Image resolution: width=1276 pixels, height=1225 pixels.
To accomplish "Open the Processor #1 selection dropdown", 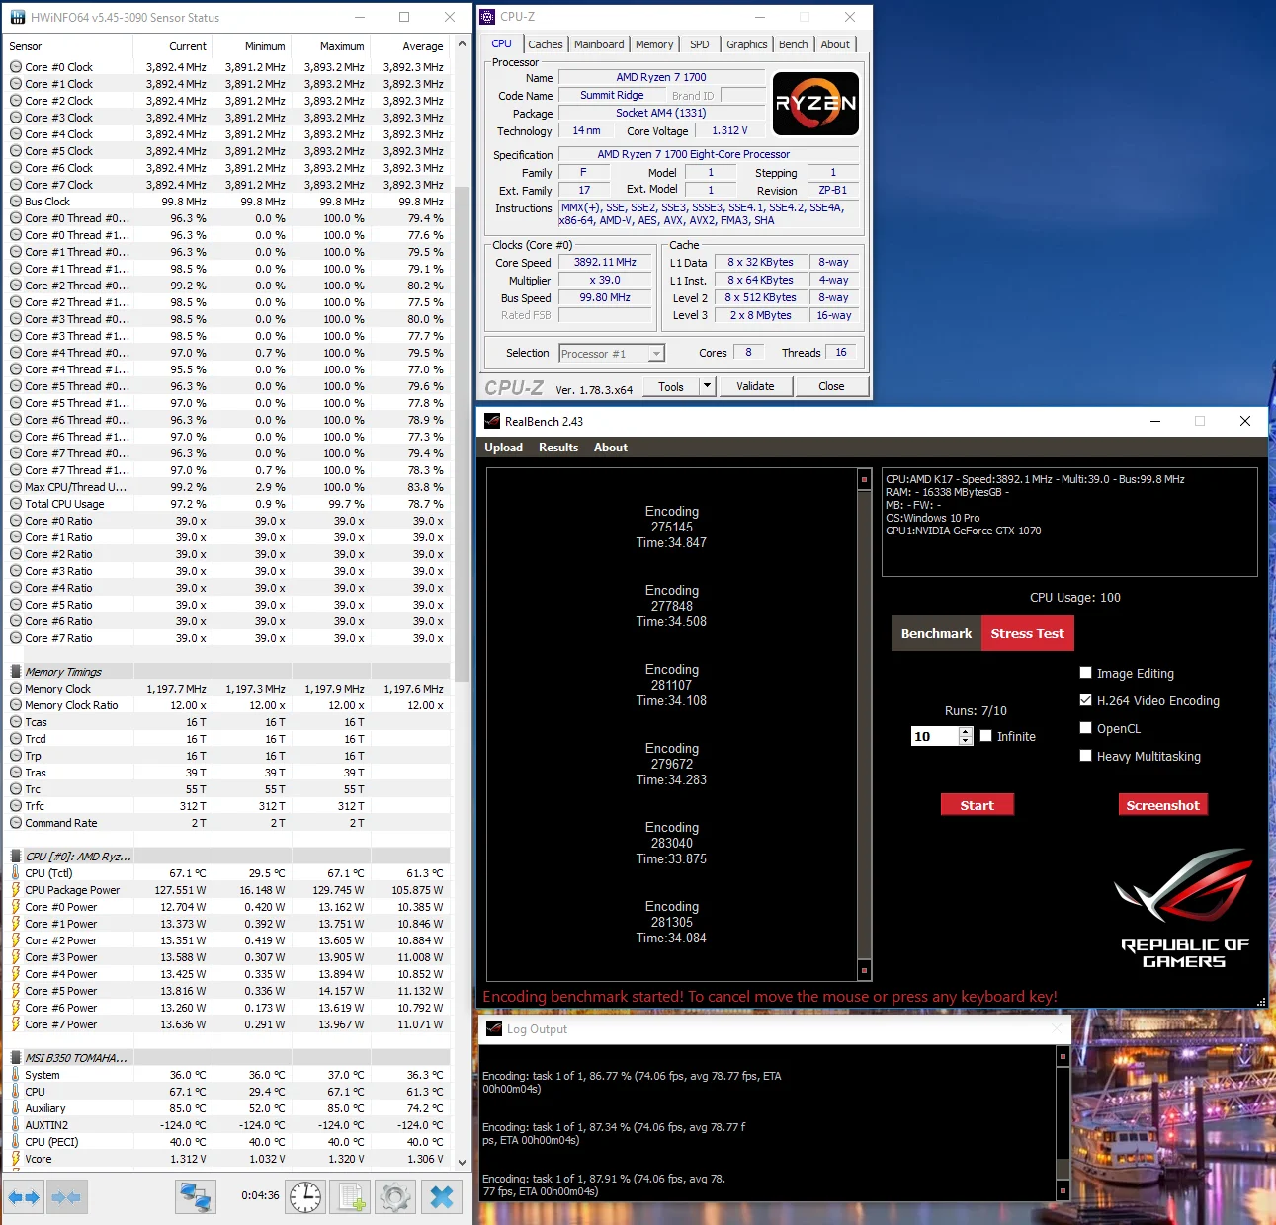I will tap(656, 354).
